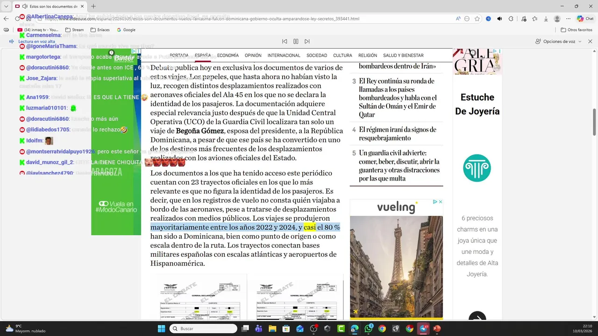Open the tab actions menu chevron
Image resolution: width=598 pixels, height=336 pixels.
point(6,6)
